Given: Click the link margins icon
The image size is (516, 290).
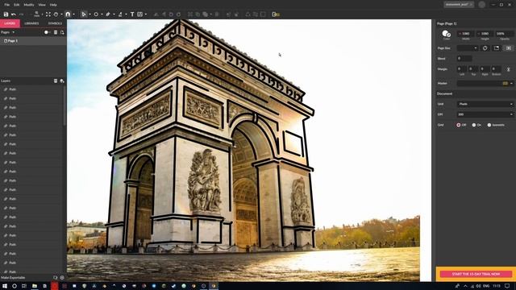Looking at the screenshot, I should (x=509, y=69).
